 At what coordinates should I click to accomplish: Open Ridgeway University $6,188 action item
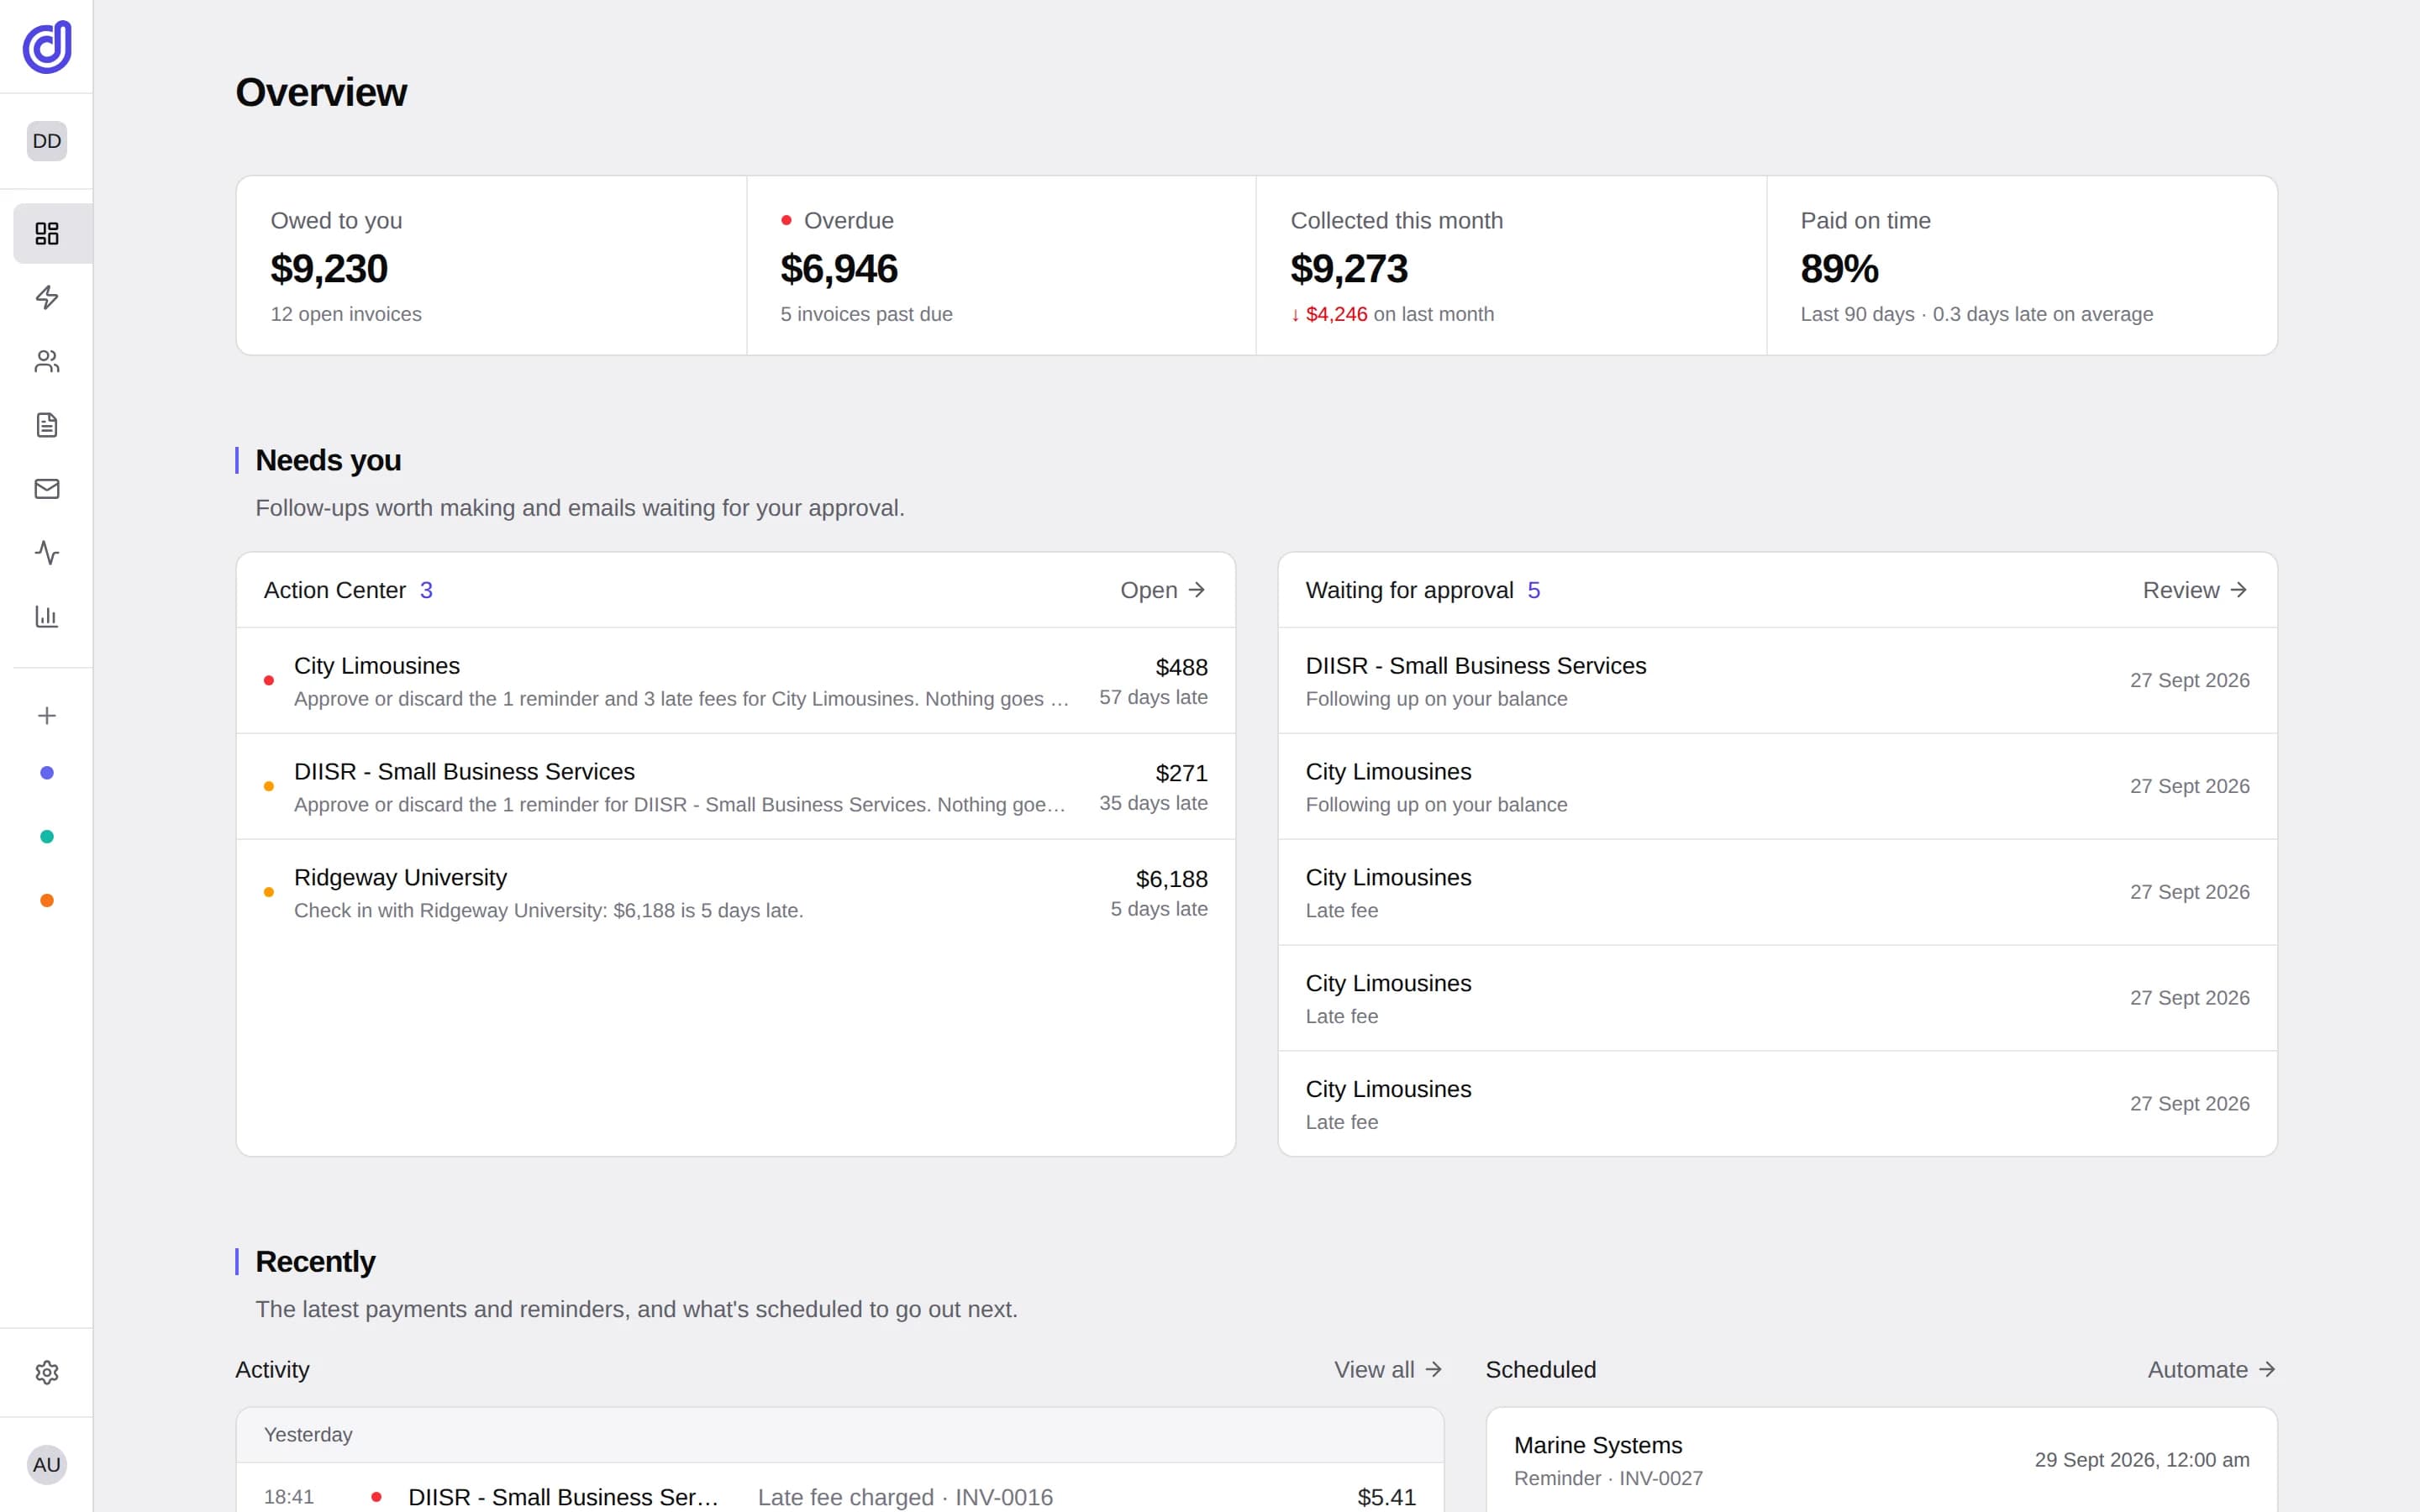point(736,893)
